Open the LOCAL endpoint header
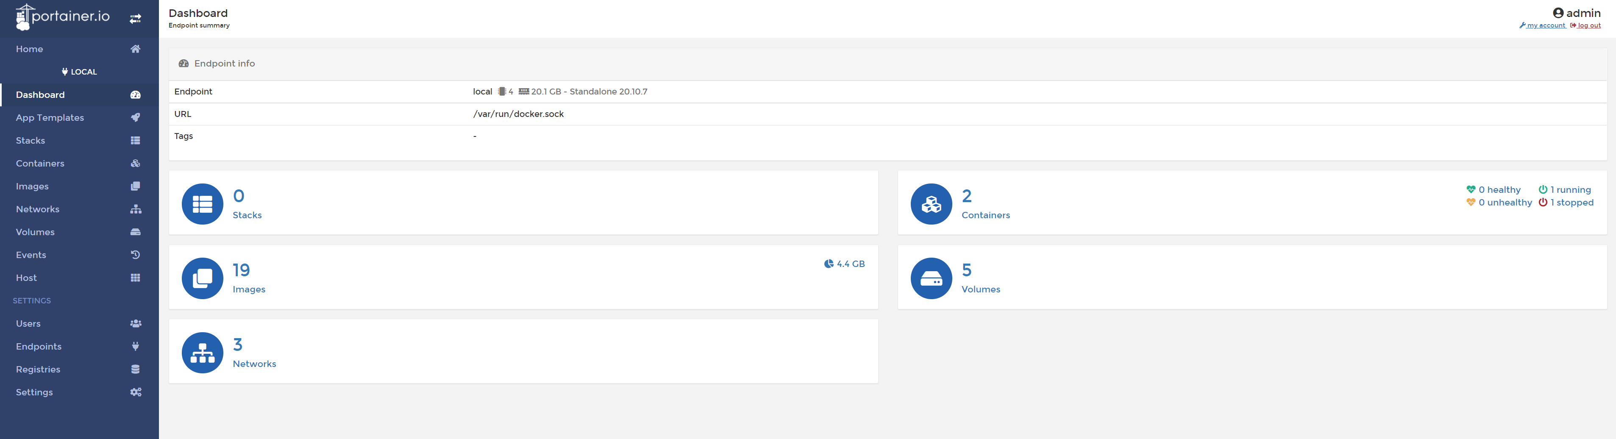The width and height of the screenshot is (1616, 439). [80, 72]
